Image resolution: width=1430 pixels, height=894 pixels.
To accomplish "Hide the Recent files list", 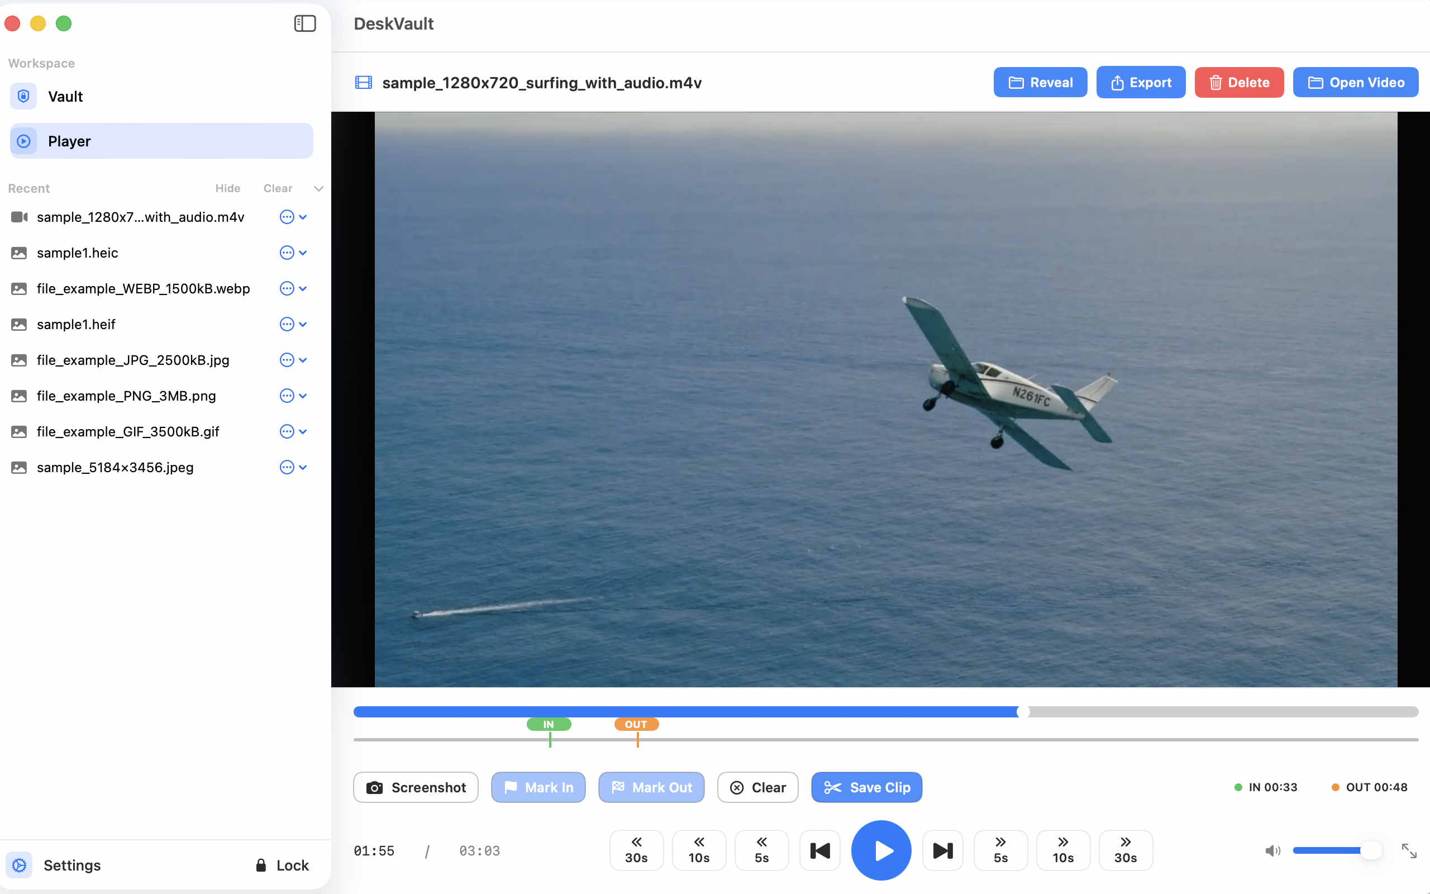I will pos(228,188).
